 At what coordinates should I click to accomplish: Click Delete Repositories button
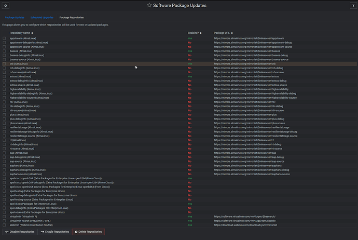pos(88,232)
